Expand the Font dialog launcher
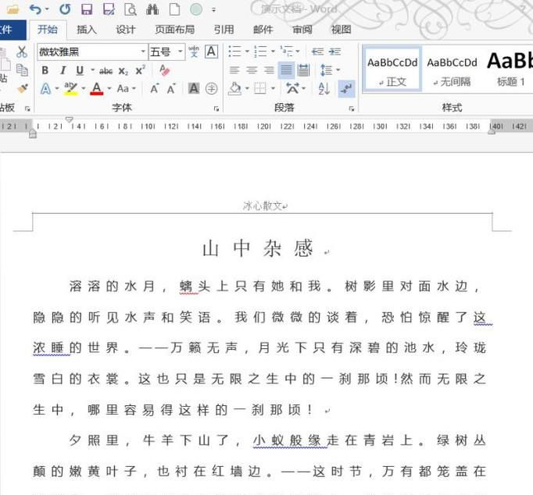 [216, 109]
